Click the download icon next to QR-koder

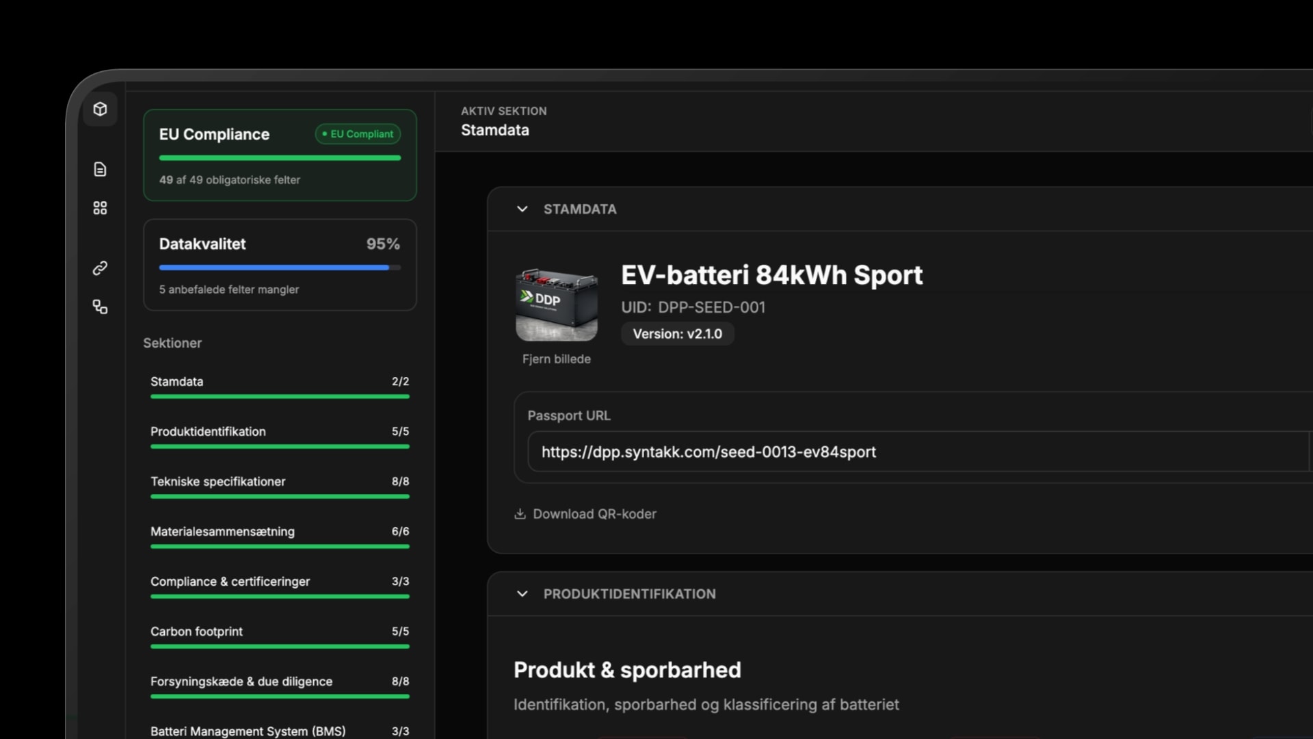click(520, 513)
